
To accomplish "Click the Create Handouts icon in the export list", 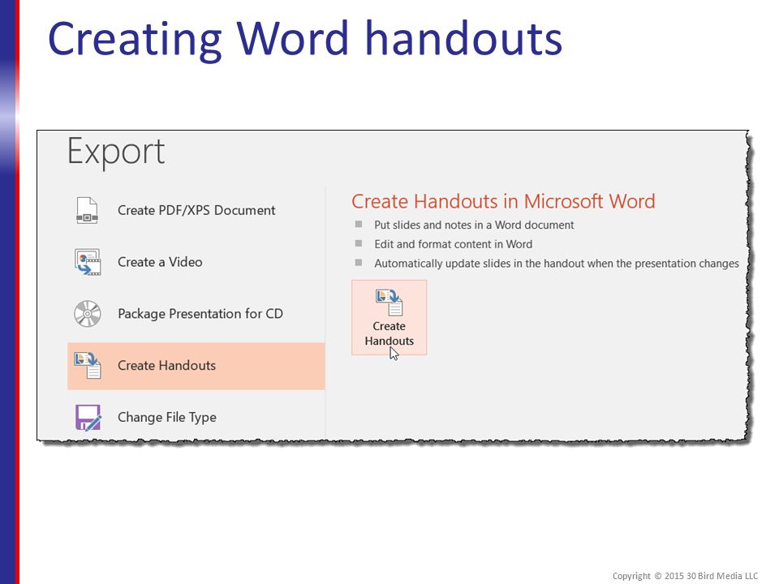I will 88,366.
